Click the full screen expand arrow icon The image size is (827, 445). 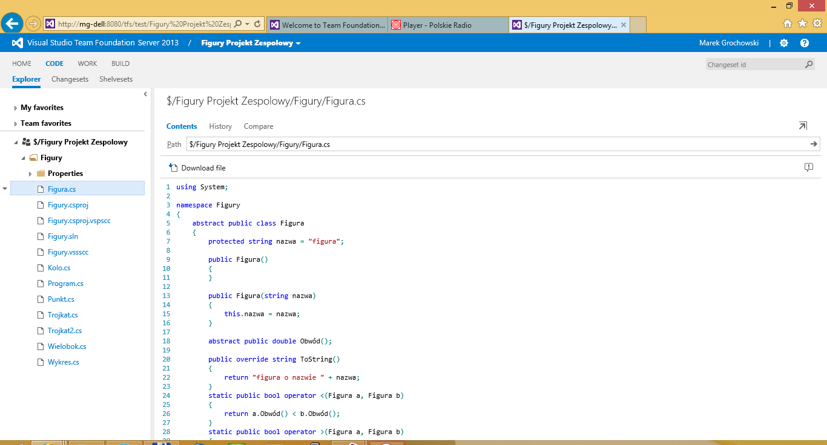click(803, 126)
